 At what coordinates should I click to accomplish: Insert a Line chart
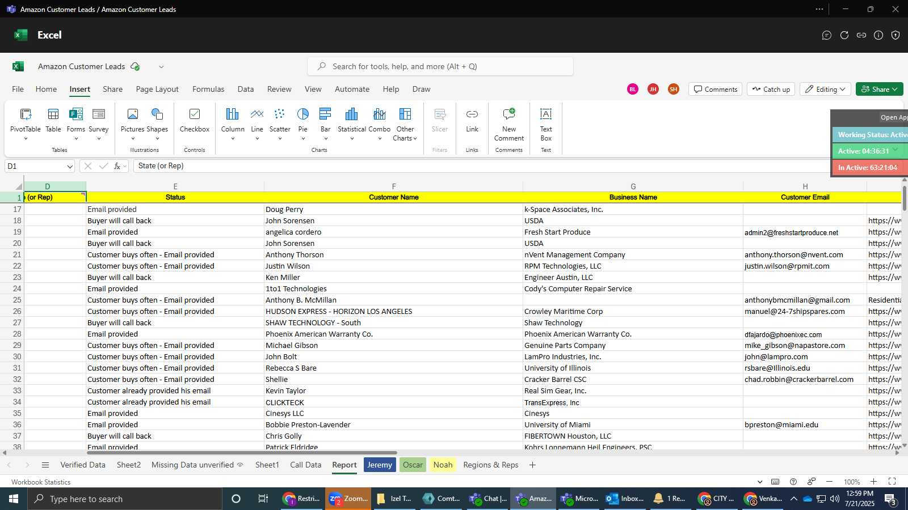[257, 120]
